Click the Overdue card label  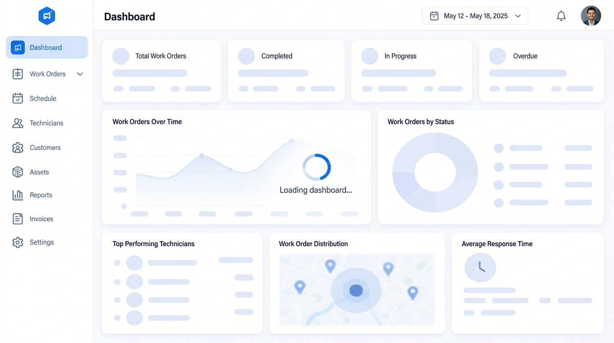[x=525, y=56]
